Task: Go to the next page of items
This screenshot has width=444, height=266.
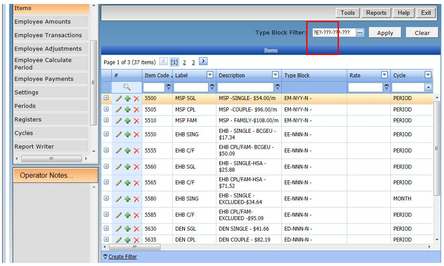Action: [203, 61]
